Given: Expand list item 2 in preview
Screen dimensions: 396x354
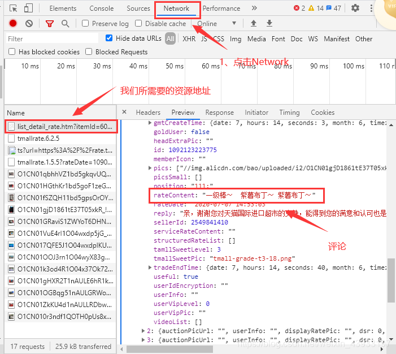Looking at the screenshot, I should point(143,331).
